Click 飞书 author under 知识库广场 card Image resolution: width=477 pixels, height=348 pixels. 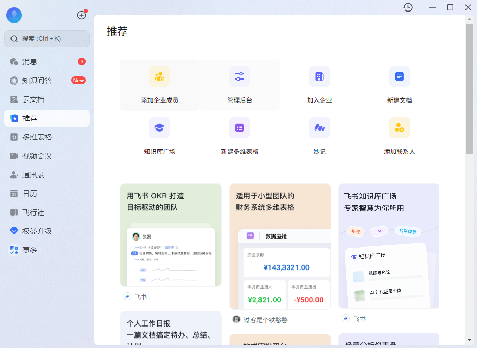(x=359, y=319)
